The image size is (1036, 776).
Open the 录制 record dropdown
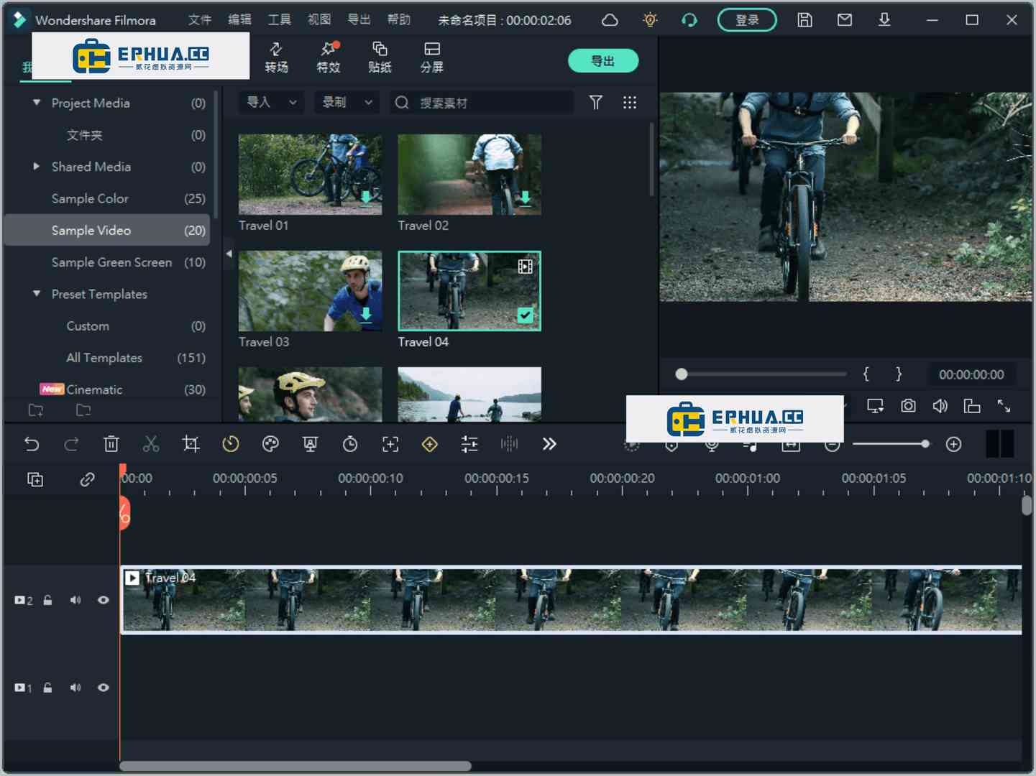(x=347, y=103)
